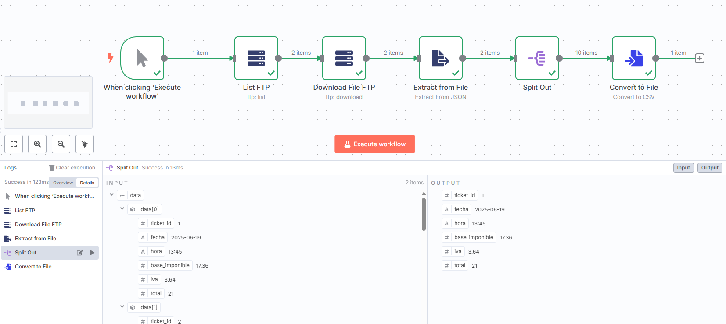726x324 pixels.
Task: Open the Extract from File node
Action: tap(441, 58)
